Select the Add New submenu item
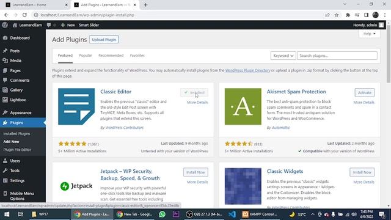Image resolution: width=391 pixels, height=220 pixels. tap(11, 142)
